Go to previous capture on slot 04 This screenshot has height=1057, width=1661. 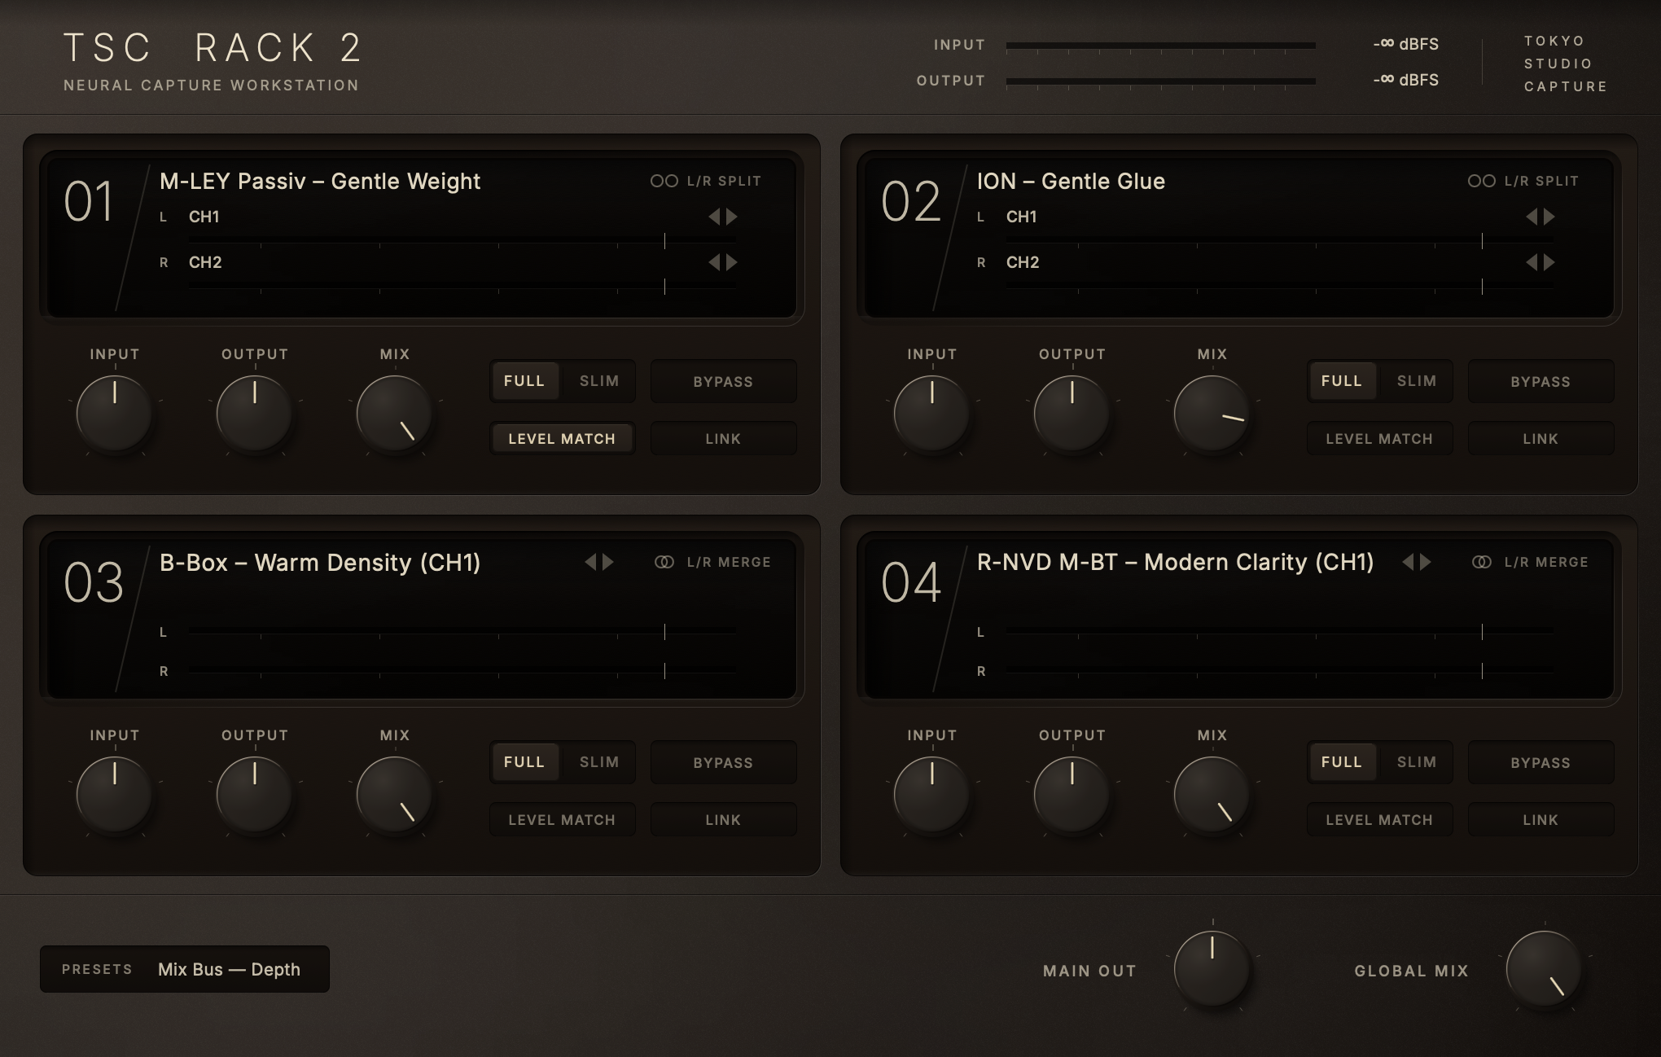click(1408, 562)
